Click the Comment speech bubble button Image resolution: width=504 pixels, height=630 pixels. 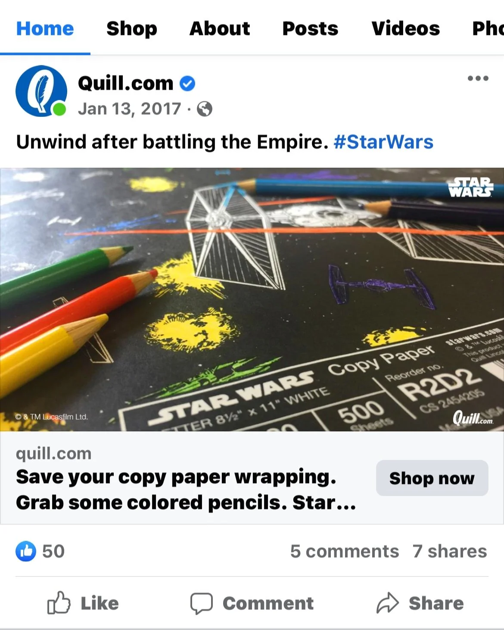pos(252,603)
